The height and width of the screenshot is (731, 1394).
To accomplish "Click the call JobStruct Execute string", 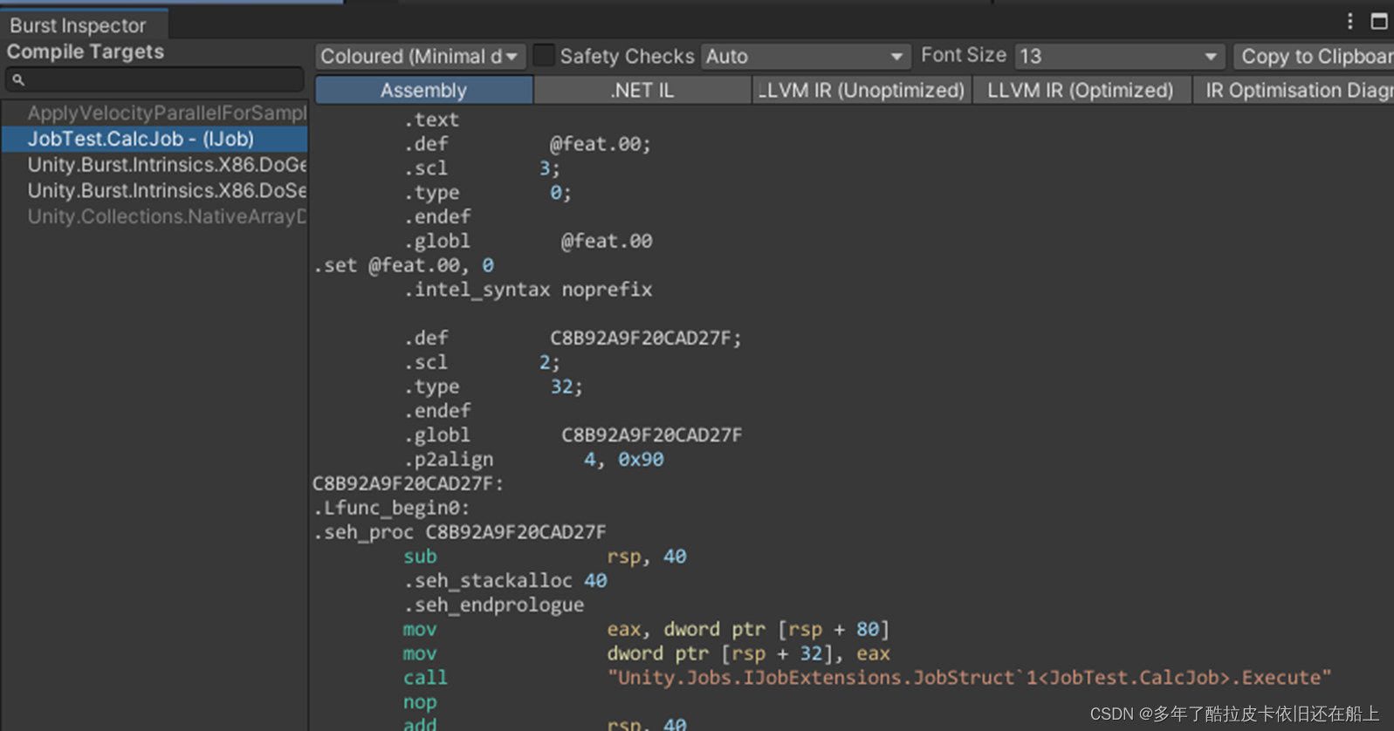I will (x=969, y=678).
